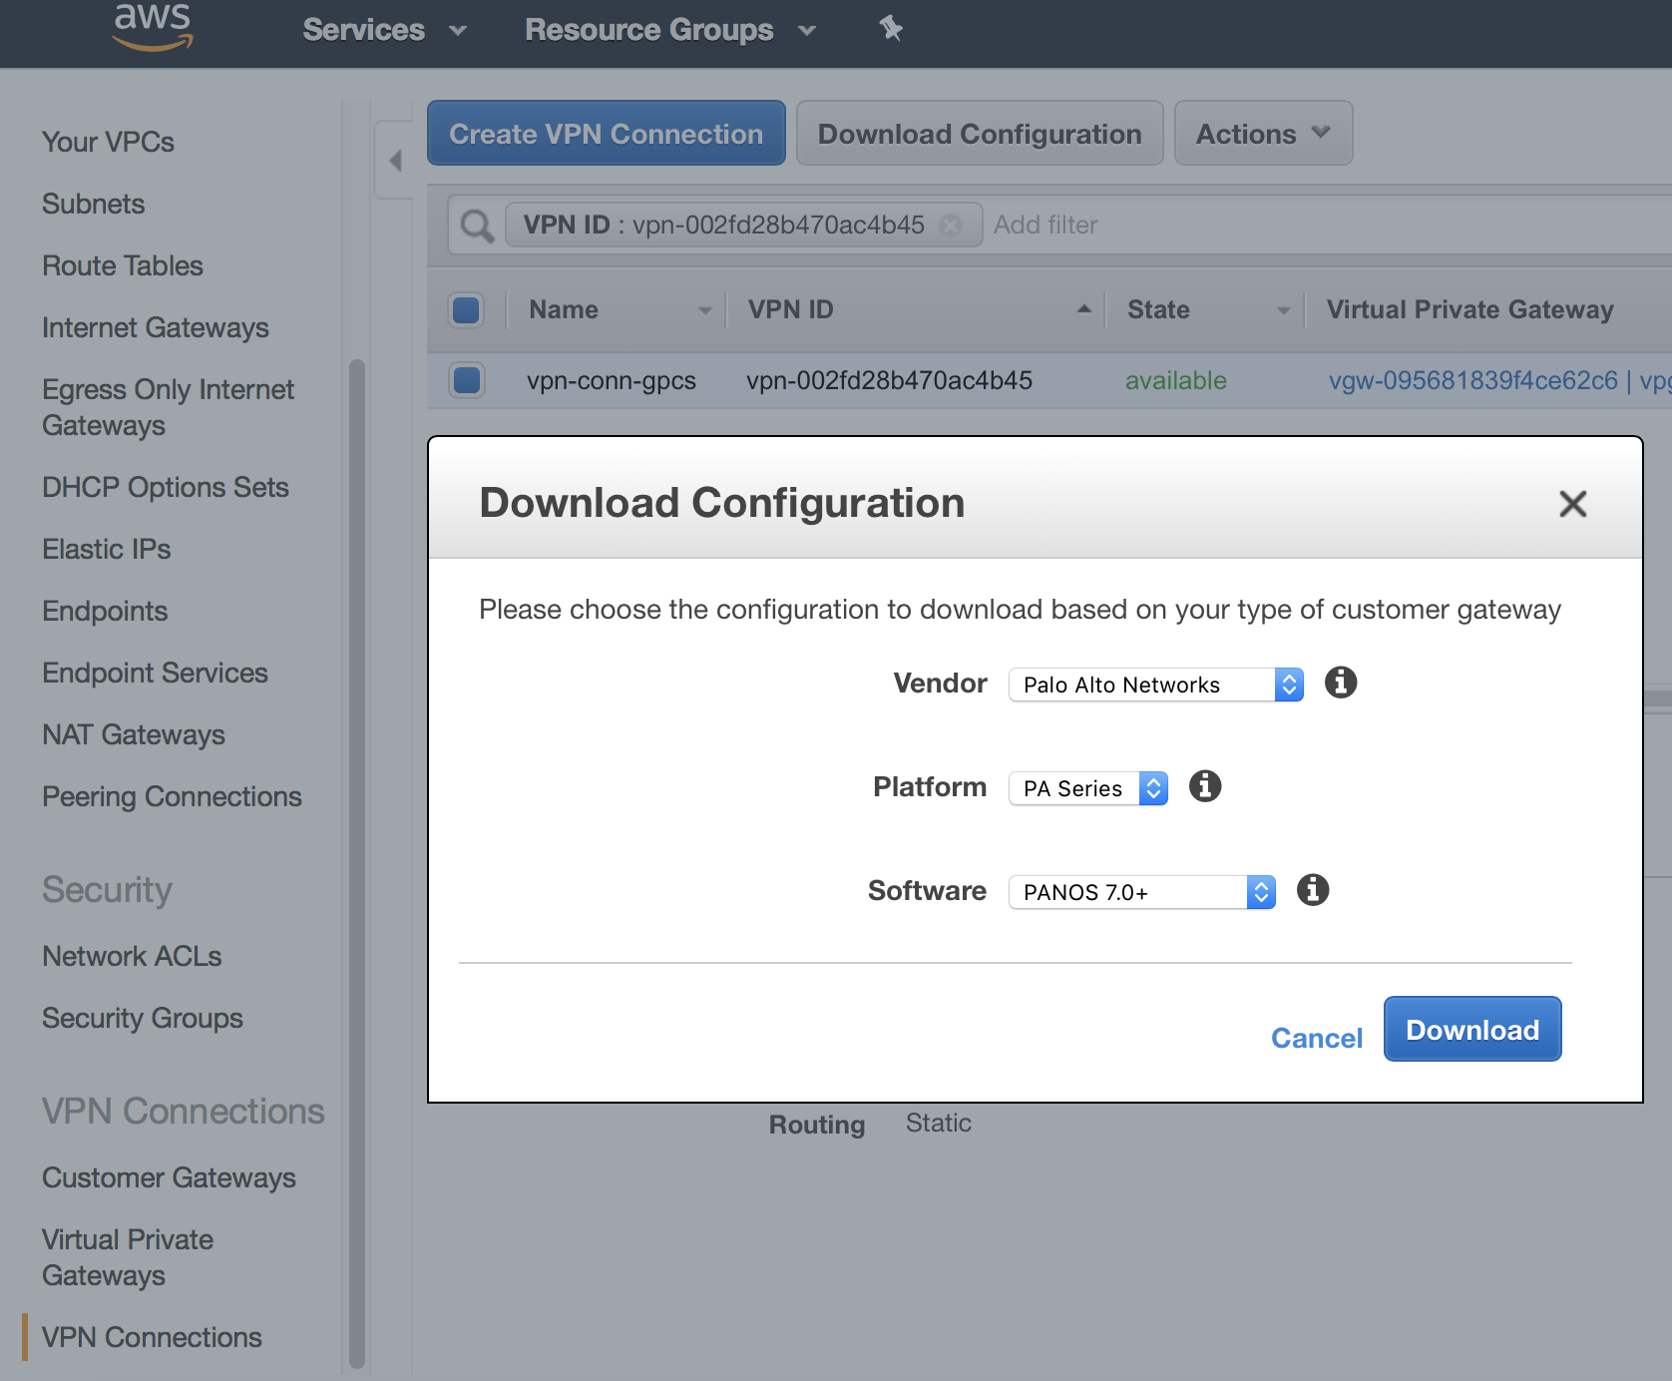Screen dimensions: 1672x1381
Task: Click the Cancel link
Action: pyautogui.click(x=1316, y=1039)
